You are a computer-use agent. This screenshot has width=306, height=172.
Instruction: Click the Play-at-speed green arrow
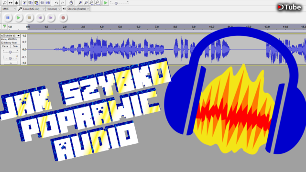106,3
